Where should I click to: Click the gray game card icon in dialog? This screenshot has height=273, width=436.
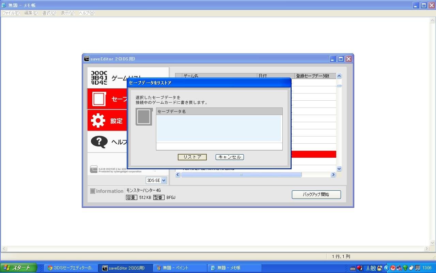(144, 117)
